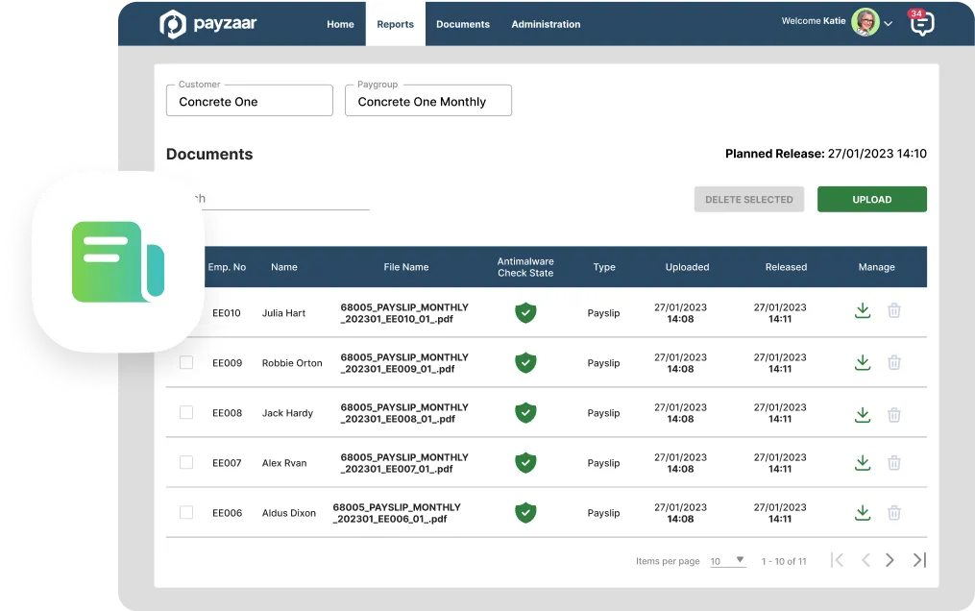Click the DELETE SELECTED button
This screenshot has width=975, height=611.
coord(748,199)
